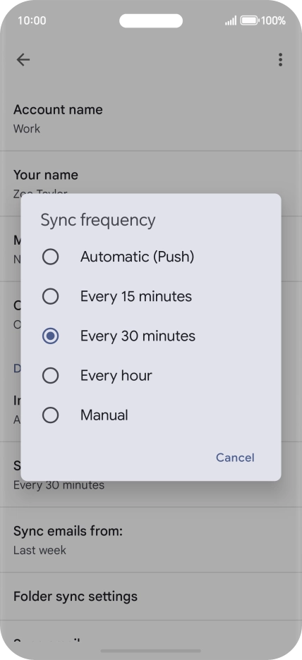Choose the Automatic (Push) label text
Image resolution: width=302 pixels, height=660 pixels.
(x=138, y=257)
